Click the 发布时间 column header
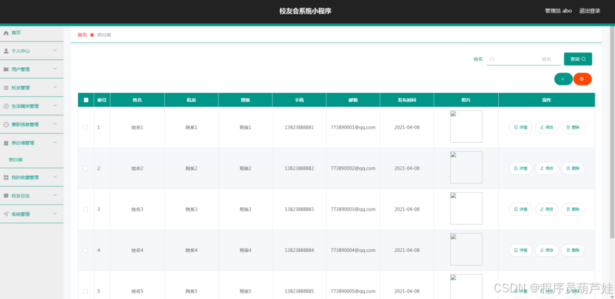The height and width of the screenshot is (299, 615). click(406, 100)
